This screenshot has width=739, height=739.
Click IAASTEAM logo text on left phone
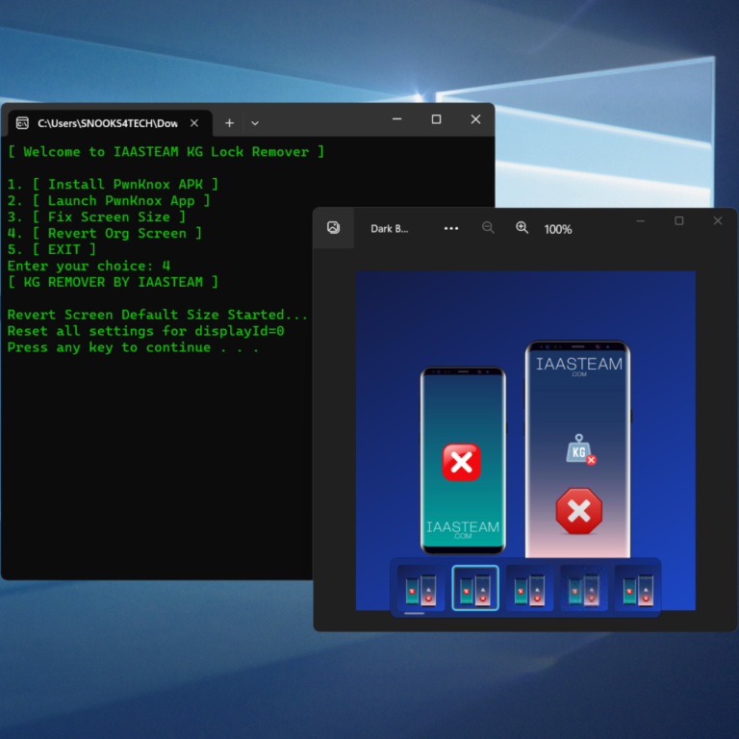[x=462, y=529]
